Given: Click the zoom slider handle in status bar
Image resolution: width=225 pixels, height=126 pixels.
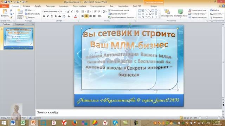Looking at the screenshot, I should [207, 118].
